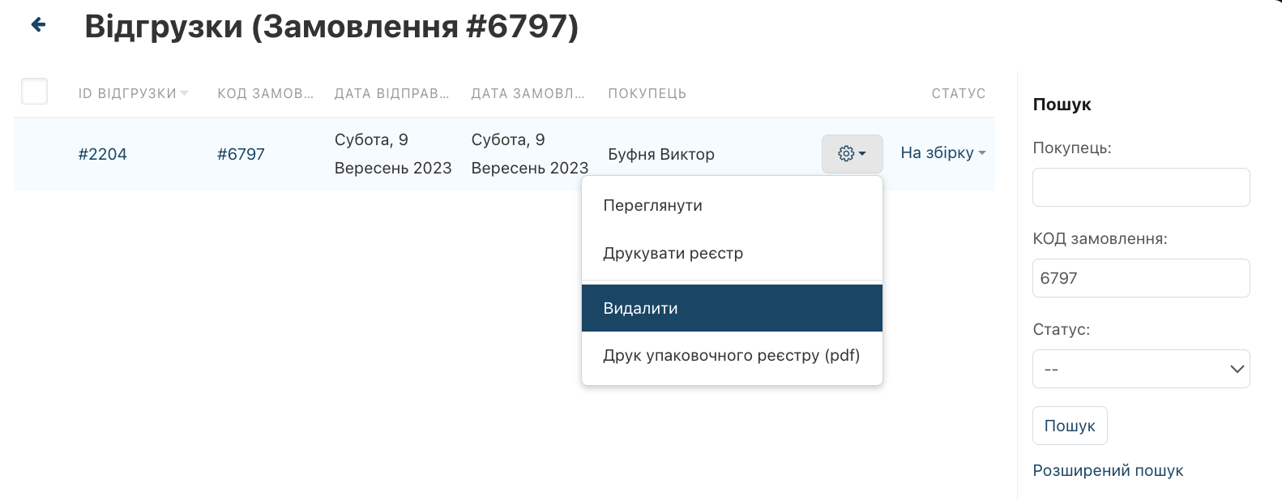Click the back arrow icon
The width and height of the screenshot is (1282, 501).
tap(38, 25)
